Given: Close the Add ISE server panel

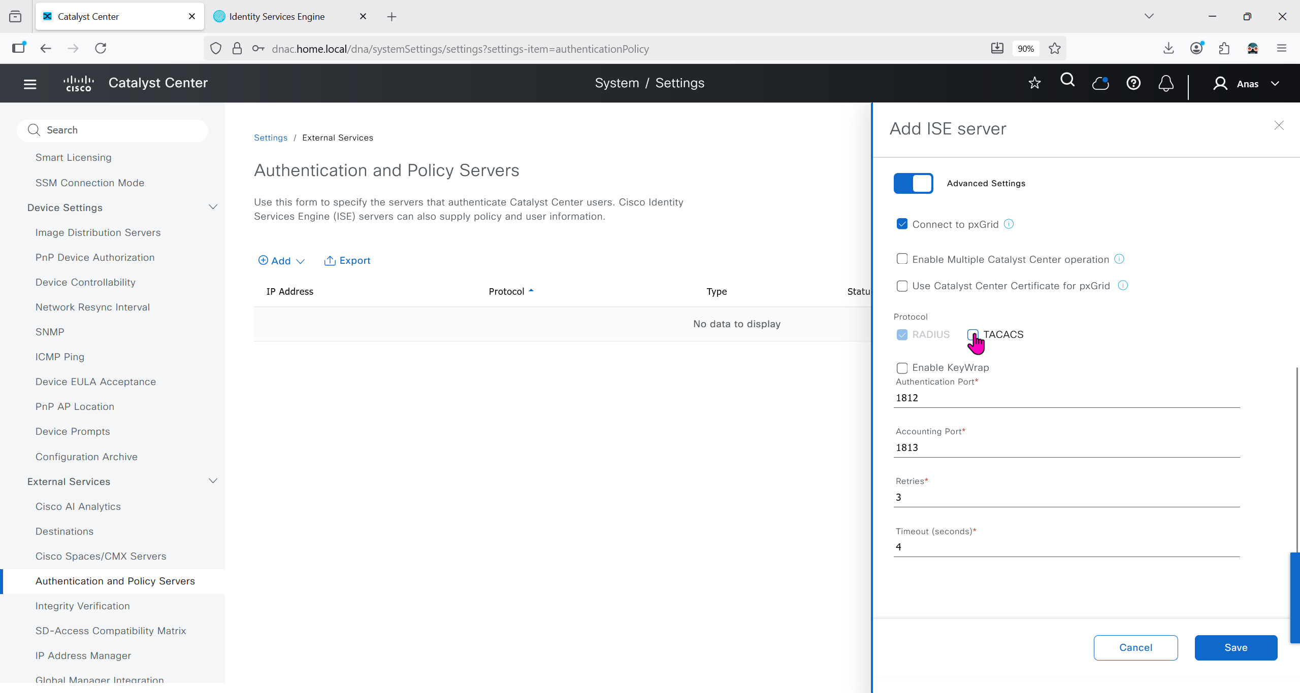Looking at the screenshot, I should pyautogui.click(x=1279, y=125).
